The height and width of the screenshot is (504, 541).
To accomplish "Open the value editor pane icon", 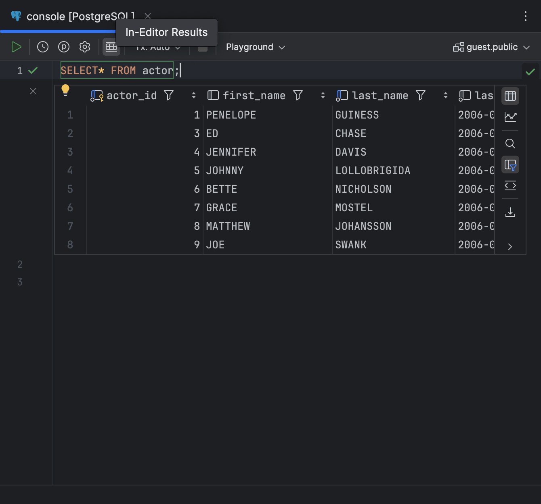I will 510,185.
